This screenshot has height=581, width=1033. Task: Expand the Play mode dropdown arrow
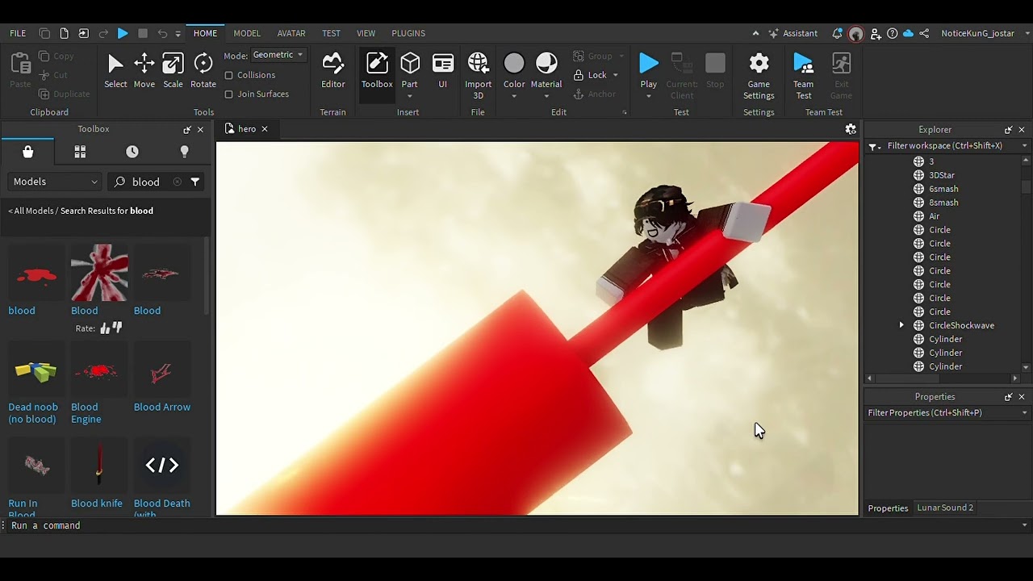(x=648, y=96)
